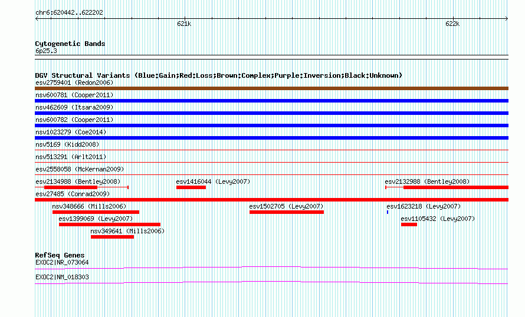The height and width of the screenshot is (317, 525).
Task: Open nsv1023279 (Coe2014) variant label
Action: (71, 132)
